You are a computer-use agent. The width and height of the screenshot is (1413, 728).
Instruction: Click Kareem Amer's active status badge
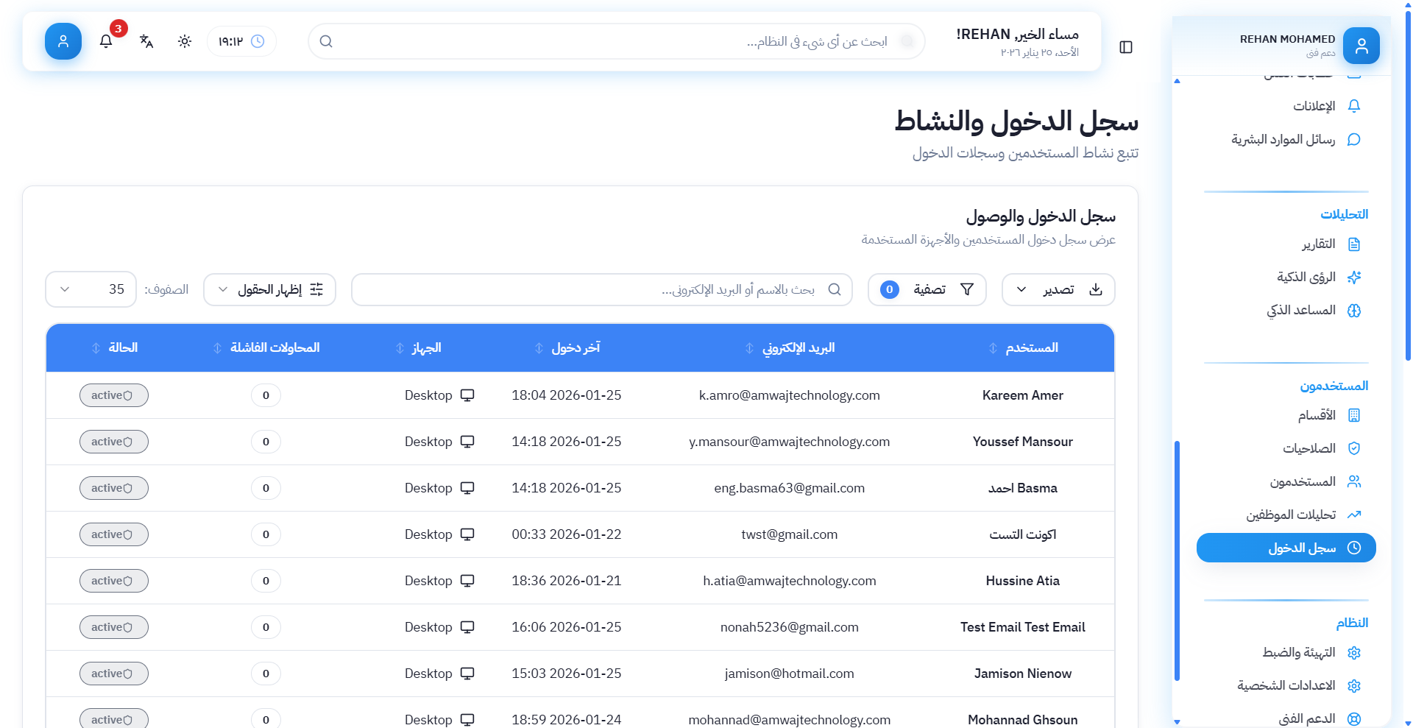tap(113, 395)
